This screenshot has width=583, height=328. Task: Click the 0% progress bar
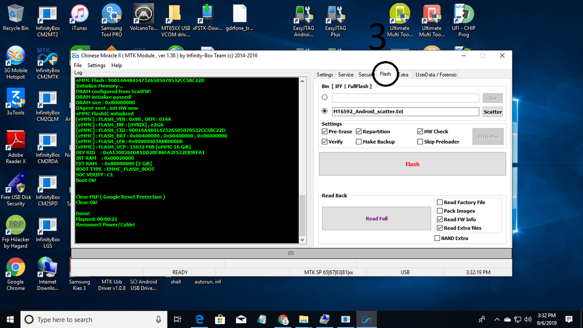click(x=291, y=253)
